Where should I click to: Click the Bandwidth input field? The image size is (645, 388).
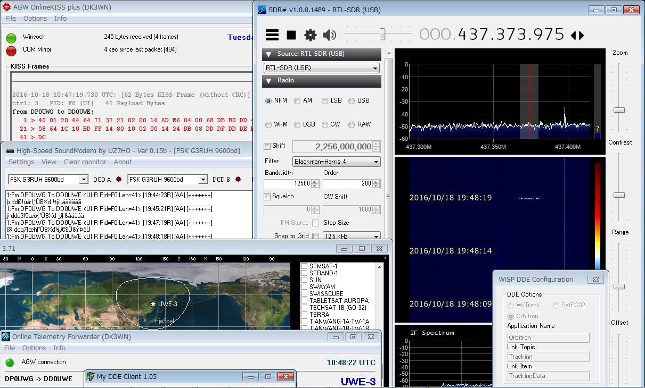click(x=288, y=183)
